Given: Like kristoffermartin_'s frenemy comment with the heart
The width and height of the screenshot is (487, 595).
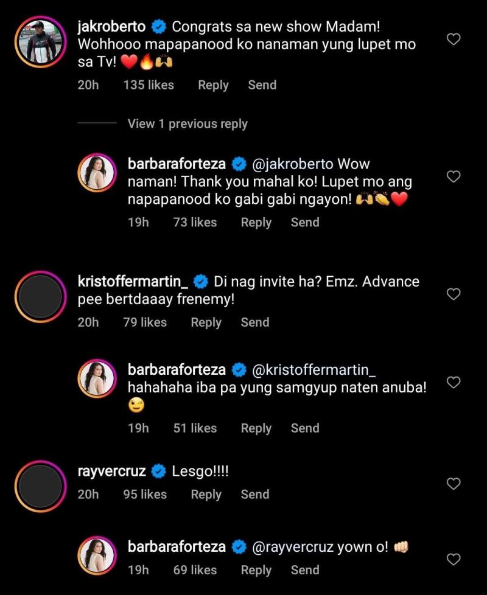Looking at the screenshot, I should point(454,294).
